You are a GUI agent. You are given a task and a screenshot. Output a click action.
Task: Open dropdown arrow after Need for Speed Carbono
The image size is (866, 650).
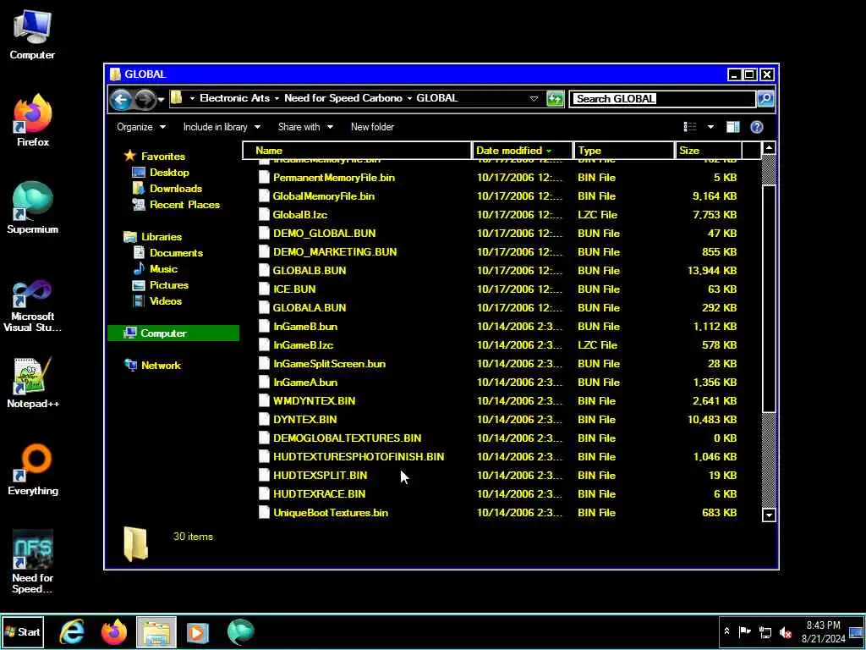(x=410, y=99)
